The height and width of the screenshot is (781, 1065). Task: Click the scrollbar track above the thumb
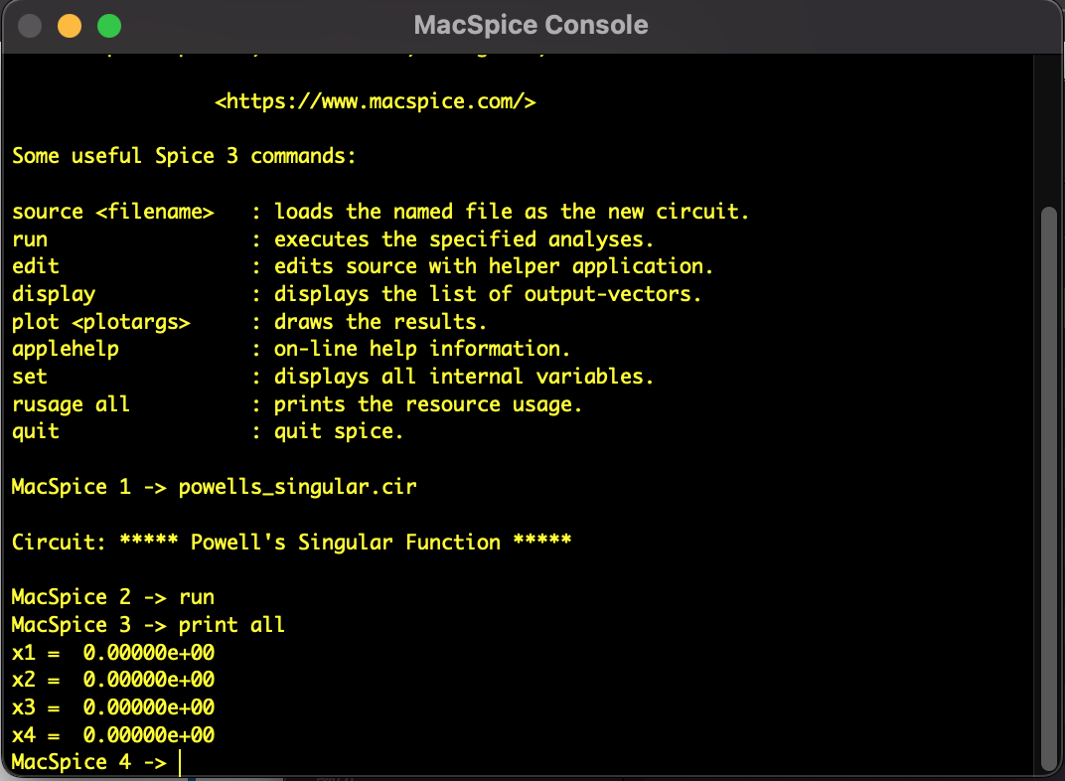coord(1048,129)
